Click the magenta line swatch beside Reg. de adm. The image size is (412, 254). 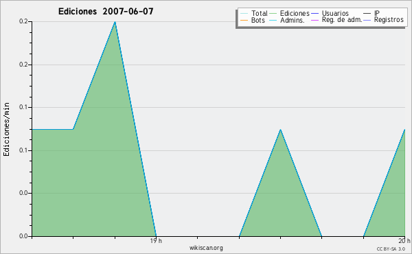(x=314, y=20)
